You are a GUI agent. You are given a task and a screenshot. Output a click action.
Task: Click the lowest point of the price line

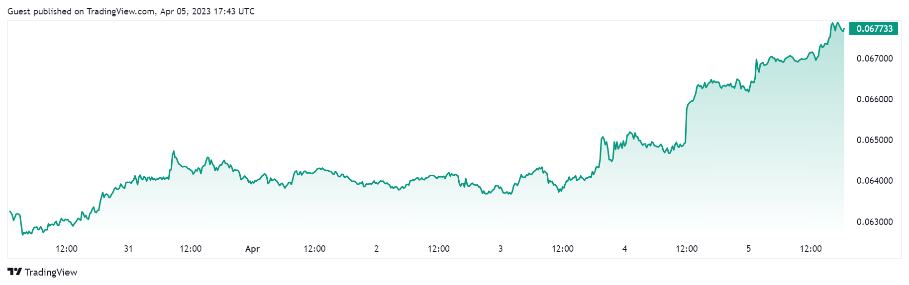click(x=22, y=234)
